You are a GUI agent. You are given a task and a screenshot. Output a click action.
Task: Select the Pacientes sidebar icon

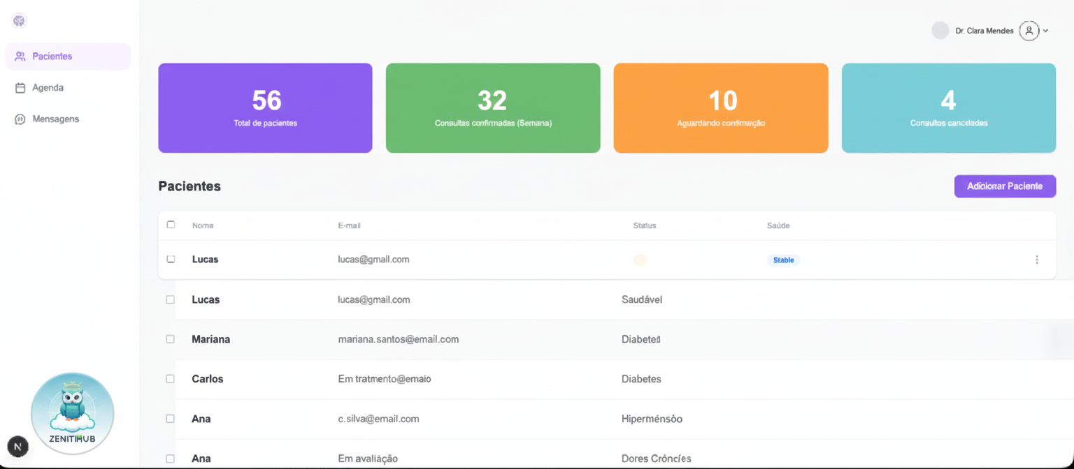(x=20, y=56)
